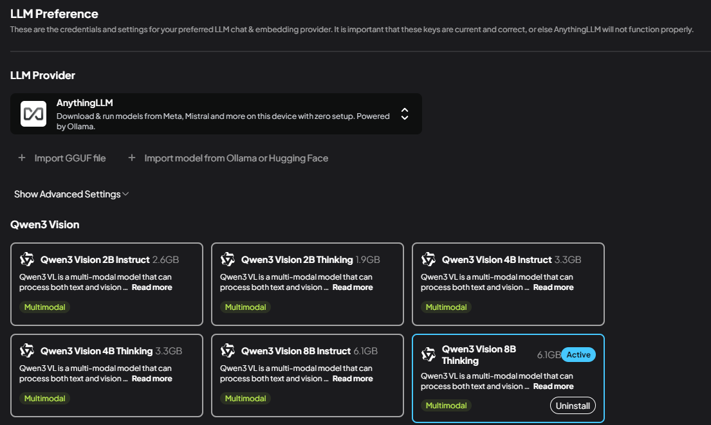Click plus icon beside Import model from Ollama
The width and height of the screenshot is (711, 425).
[131, 158]
